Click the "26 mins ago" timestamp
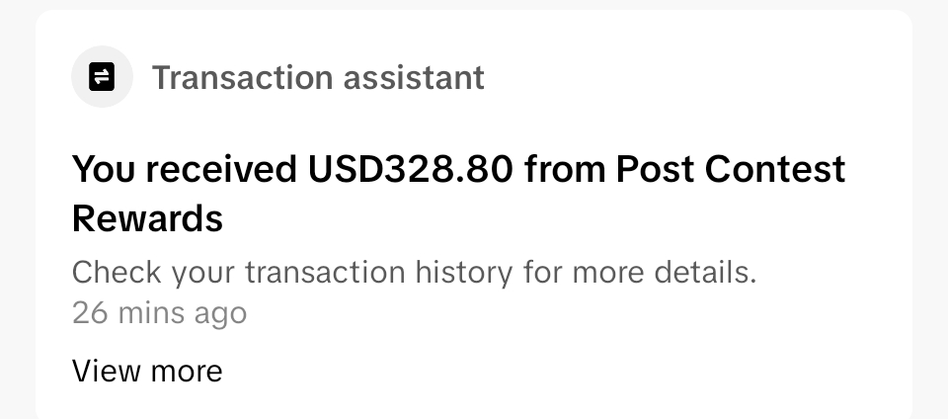This screenshot has height=419, width=948. coord(159,313)
